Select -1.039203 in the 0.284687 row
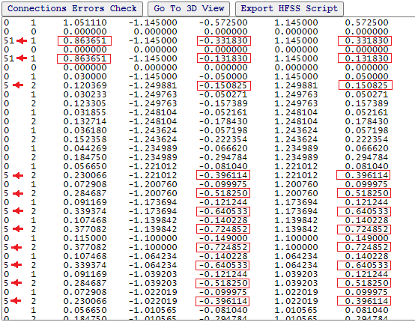This screenshot has height=322, width=415. pyautogui.click(x=153, y=283)
